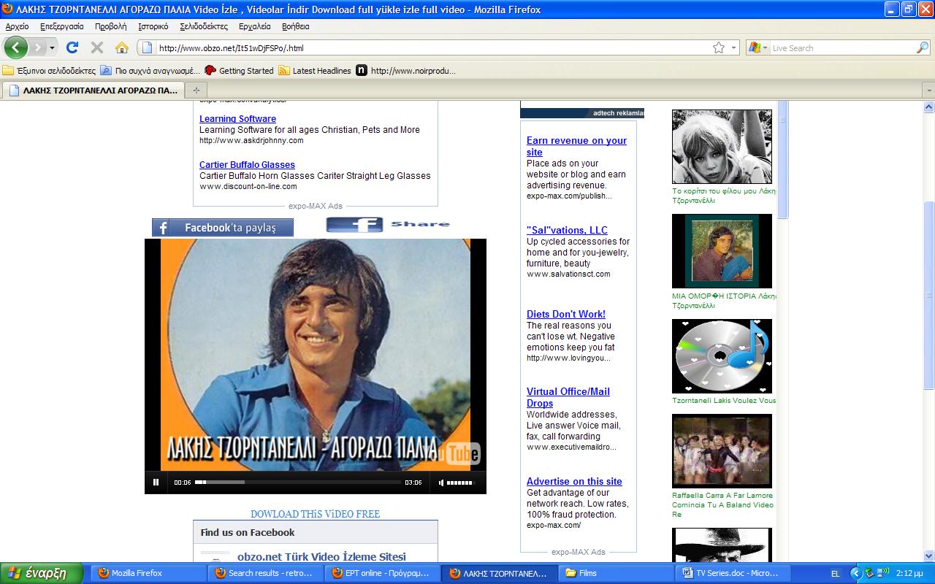
Task: Bookmark this page with the star icon
Action: 719,48
